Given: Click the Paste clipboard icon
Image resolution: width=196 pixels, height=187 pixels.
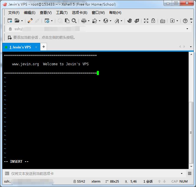Looking at the screenshot, I should coord(67,21).
